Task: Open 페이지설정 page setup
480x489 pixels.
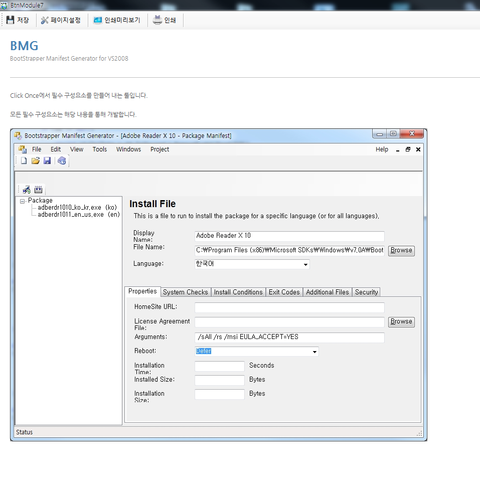Action: point(61,20)
